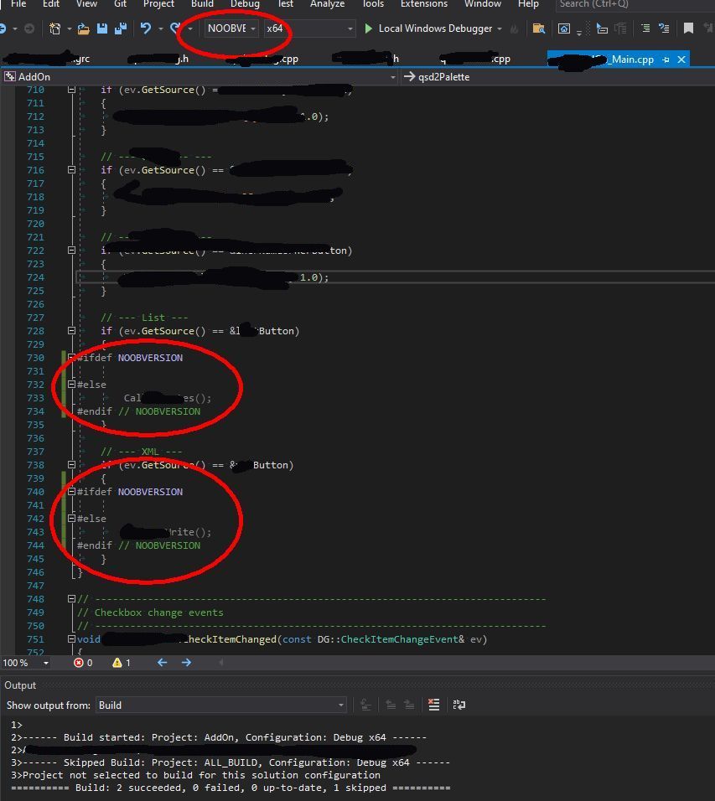Screen dimensions: 715x801
Task: Click the green Start Debugging play icon
Action: tap(368, 28)
